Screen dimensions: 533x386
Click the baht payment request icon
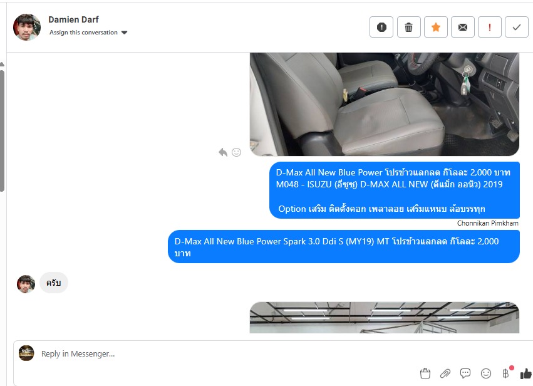tap(505, 373)
